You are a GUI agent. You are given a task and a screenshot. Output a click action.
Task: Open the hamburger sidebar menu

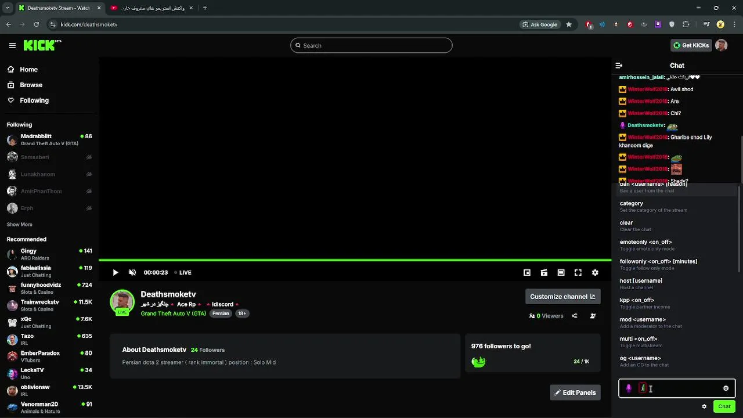[12, 45]
